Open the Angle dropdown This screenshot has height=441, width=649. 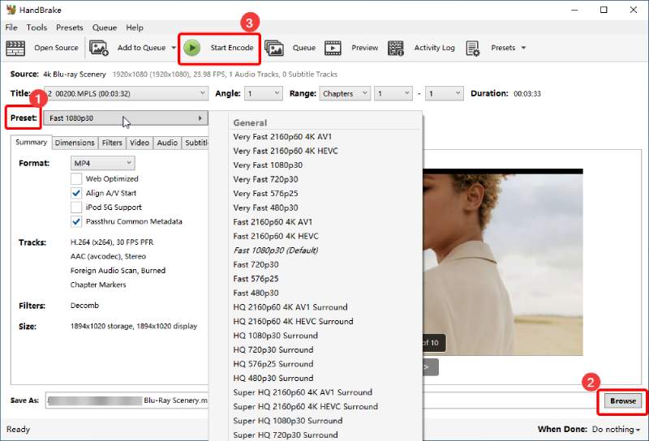point(263,93)
